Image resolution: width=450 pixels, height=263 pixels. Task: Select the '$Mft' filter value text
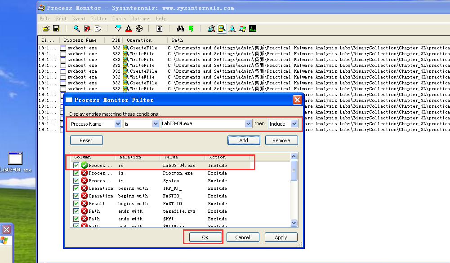[x=168, y=219]
